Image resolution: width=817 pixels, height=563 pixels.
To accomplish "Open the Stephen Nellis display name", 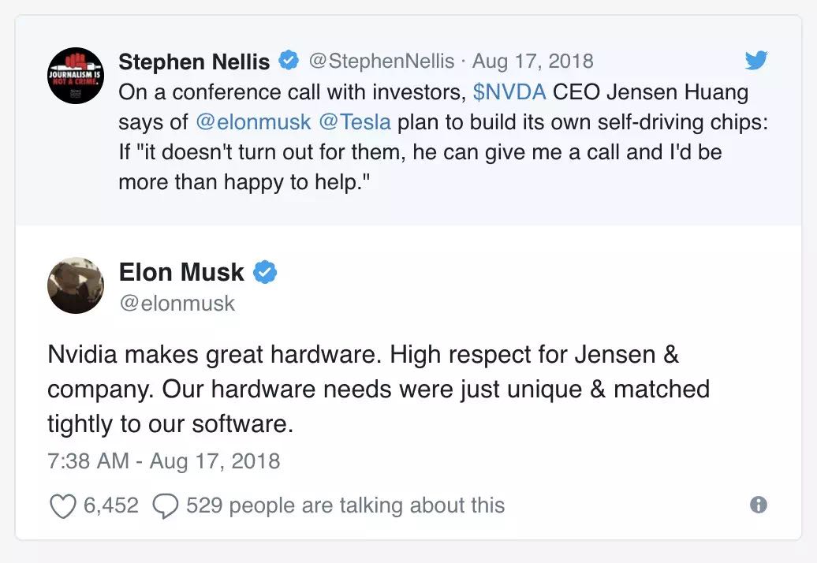I will (x=194, y=62).
